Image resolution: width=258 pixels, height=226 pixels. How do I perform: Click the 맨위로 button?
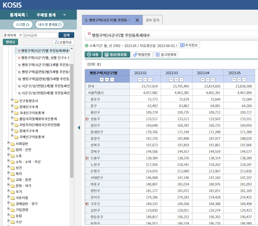pyautogui.click(x=10, y=42)
